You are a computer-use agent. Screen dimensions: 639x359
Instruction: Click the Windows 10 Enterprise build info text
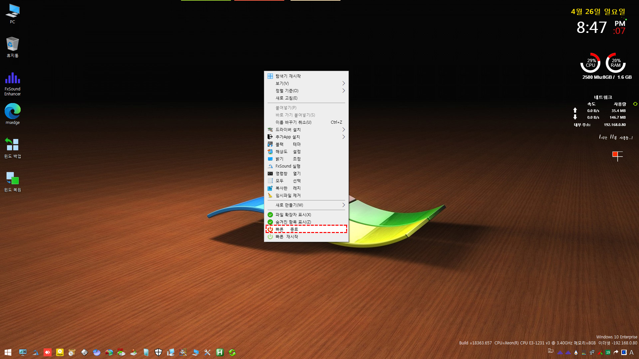tap(617, 337)
